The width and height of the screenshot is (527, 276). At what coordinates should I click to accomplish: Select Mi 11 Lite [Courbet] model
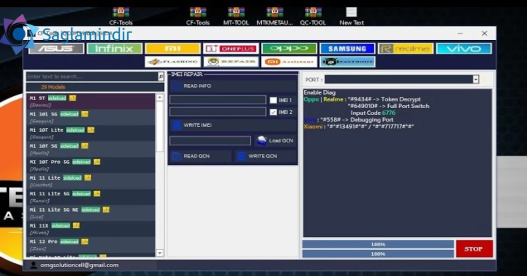(x=90, y=181)
